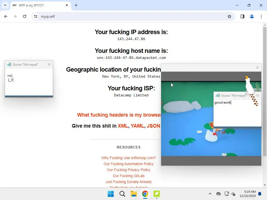
Task: Open the clock showing 5:19 AM
Action: [248, 194]
